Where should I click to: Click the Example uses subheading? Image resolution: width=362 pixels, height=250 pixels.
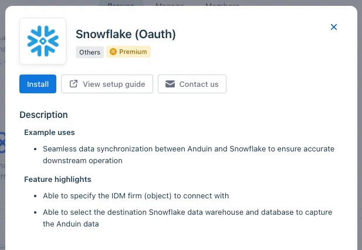coord(49,132)
